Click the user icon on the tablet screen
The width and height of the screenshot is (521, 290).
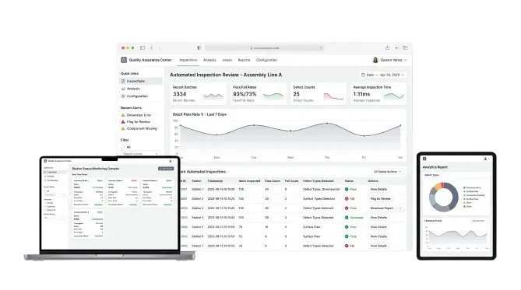[x=485, y=159]
